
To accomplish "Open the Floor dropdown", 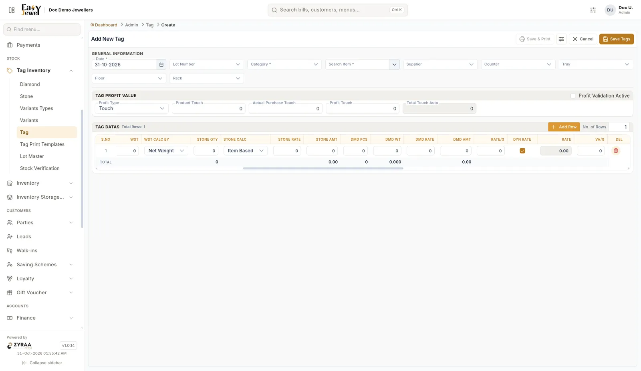I will (x=129, y=78).
